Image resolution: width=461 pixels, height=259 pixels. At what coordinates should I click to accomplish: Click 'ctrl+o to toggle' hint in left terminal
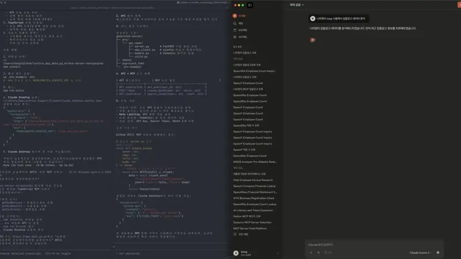58,253
